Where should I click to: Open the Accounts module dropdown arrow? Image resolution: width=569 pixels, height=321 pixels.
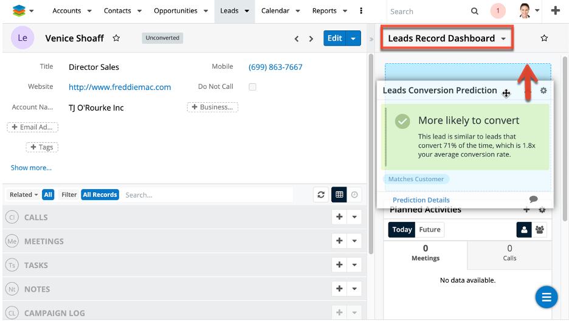pyautogui.click(x=89, y=11)
